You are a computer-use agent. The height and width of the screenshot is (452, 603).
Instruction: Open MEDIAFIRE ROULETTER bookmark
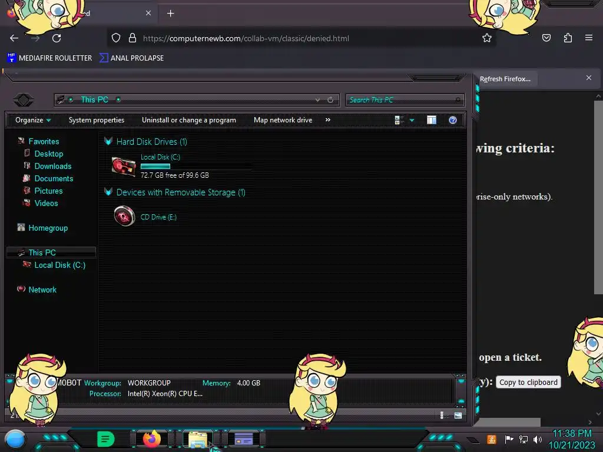pos(49,58)
